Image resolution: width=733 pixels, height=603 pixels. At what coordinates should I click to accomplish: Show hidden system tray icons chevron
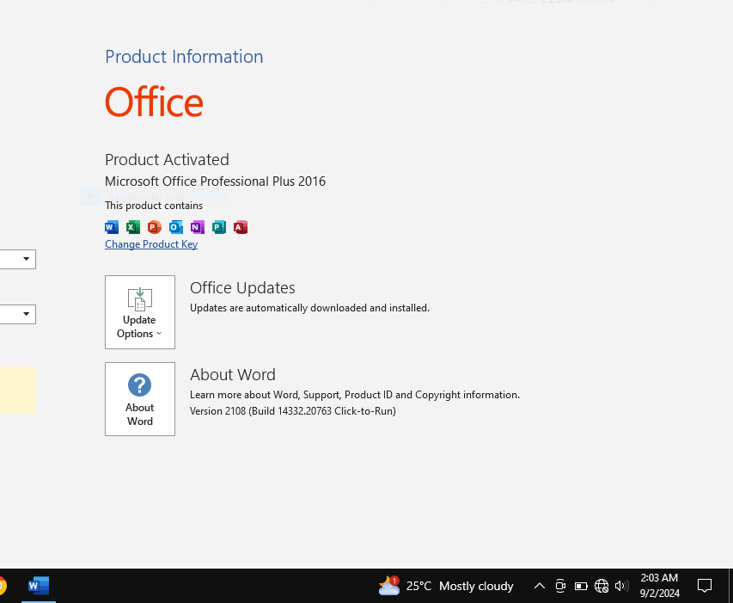[x=540, y=586]
